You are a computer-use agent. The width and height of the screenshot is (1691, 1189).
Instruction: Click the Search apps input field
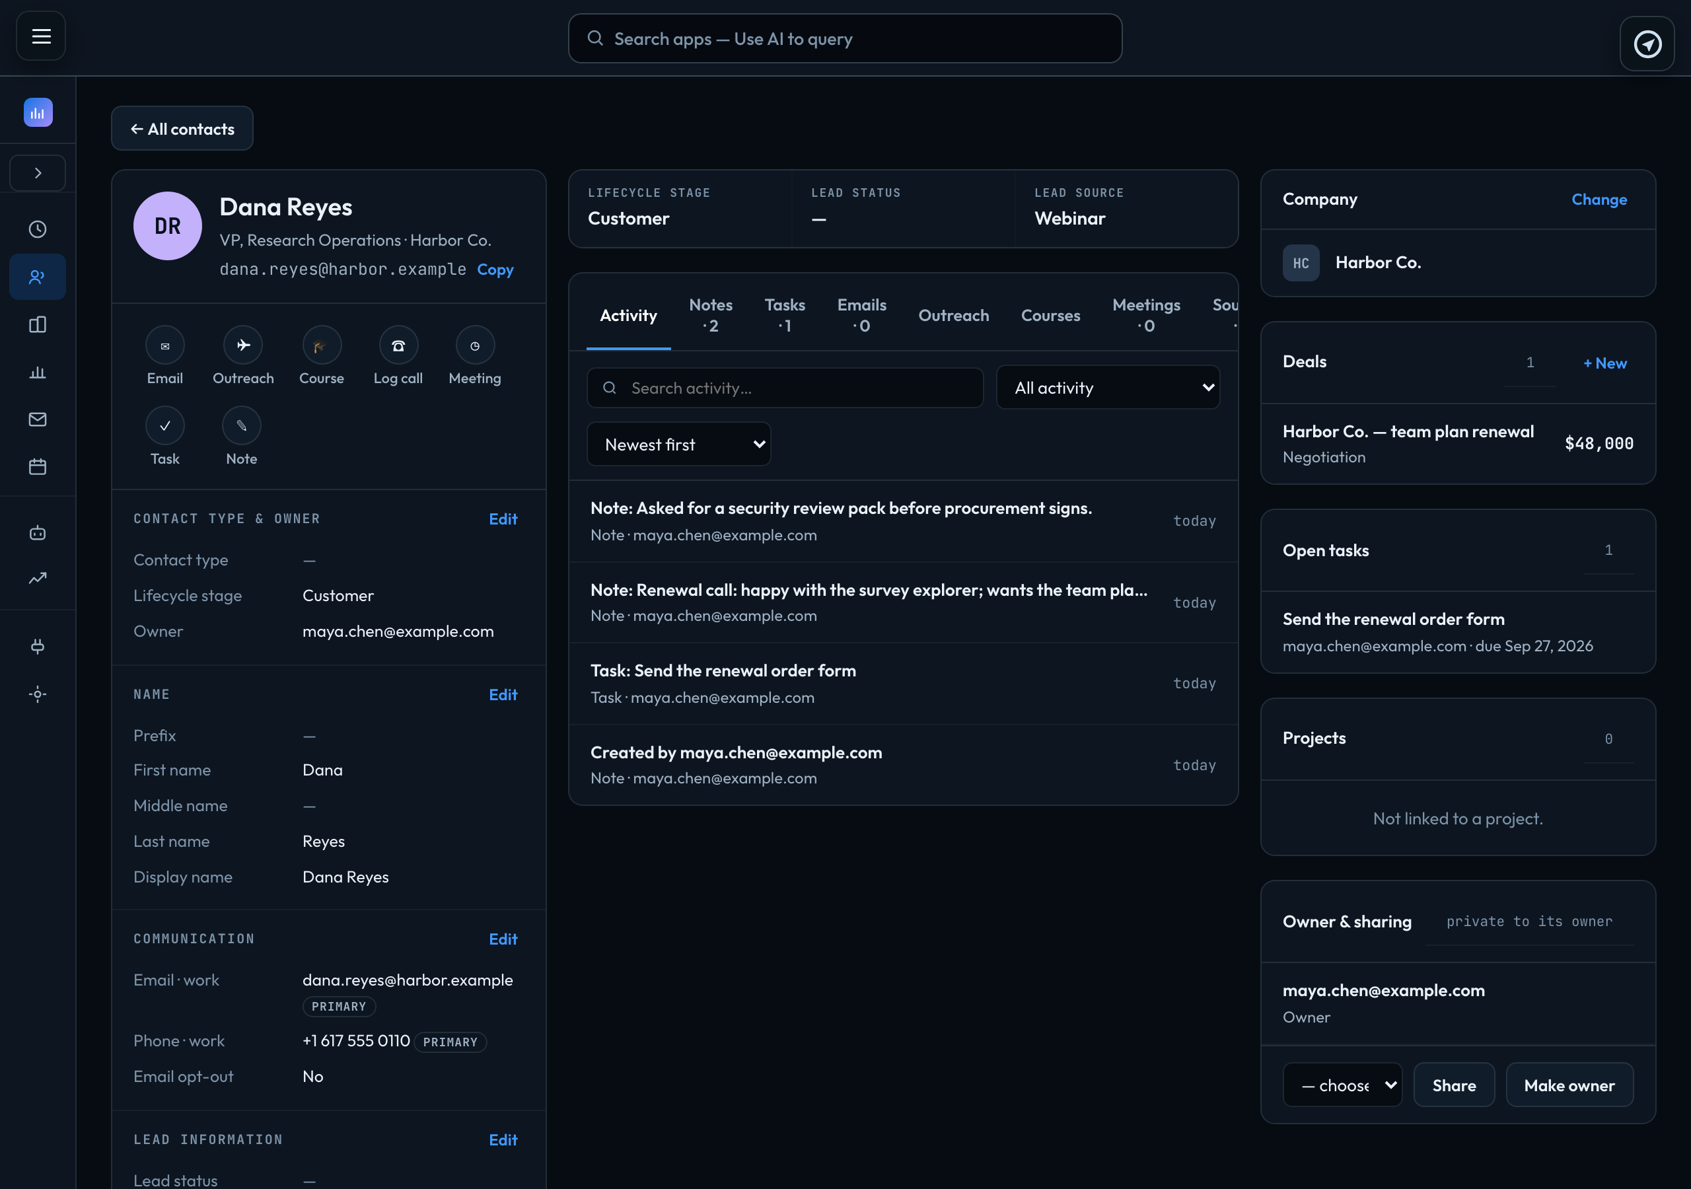click(x=845, y=38)
